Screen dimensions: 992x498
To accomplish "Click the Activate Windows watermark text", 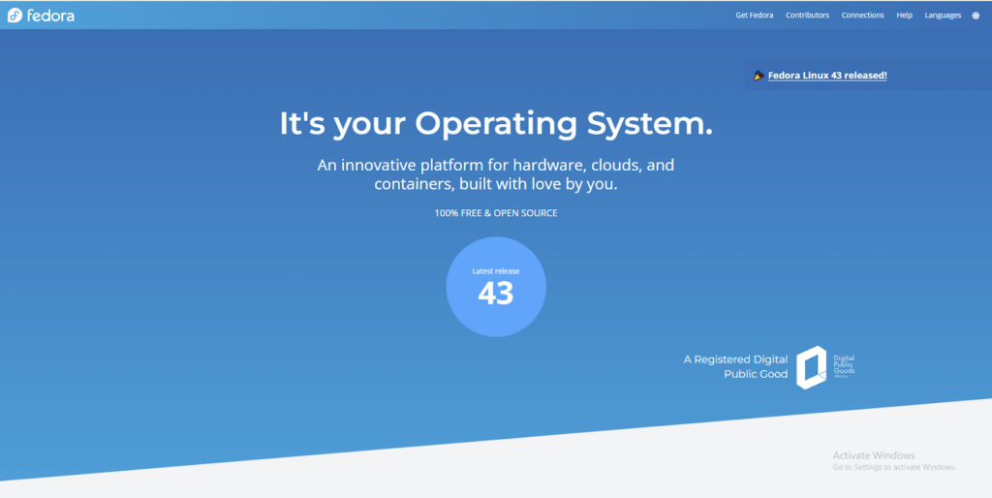I will (873, 455).
